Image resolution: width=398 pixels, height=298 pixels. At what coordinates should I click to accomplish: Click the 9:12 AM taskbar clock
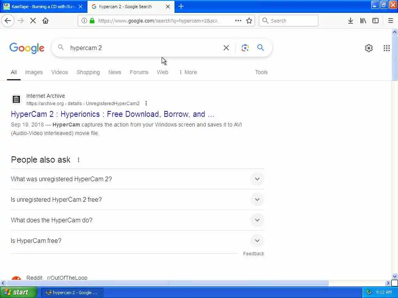coord(384,292)
